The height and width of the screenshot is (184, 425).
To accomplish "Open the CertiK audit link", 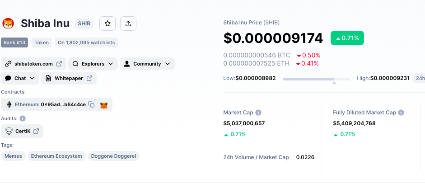I will tap(22, 131).
